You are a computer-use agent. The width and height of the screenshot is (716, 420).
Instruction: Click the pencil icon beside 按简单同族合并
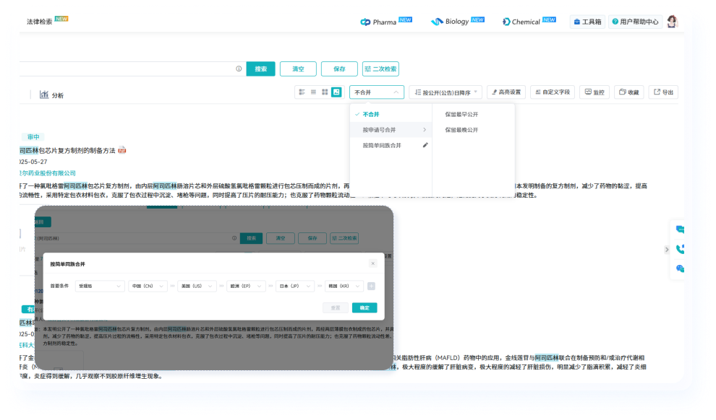pos(425,145)
